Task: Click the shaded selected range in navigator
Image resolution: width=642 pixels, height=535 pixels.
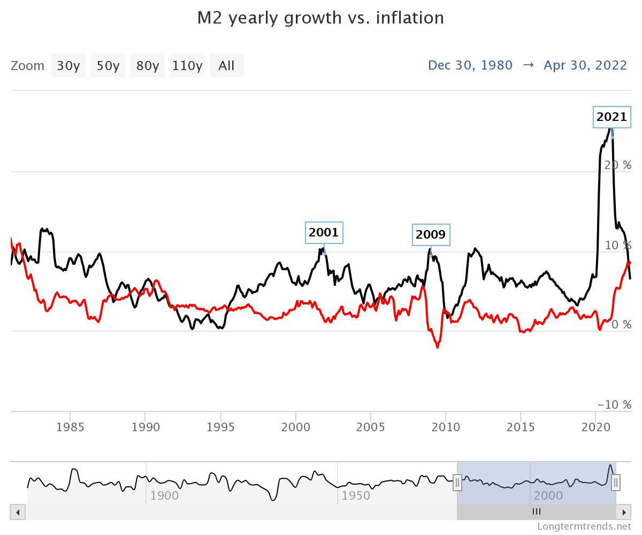Action: pos(535,476)
